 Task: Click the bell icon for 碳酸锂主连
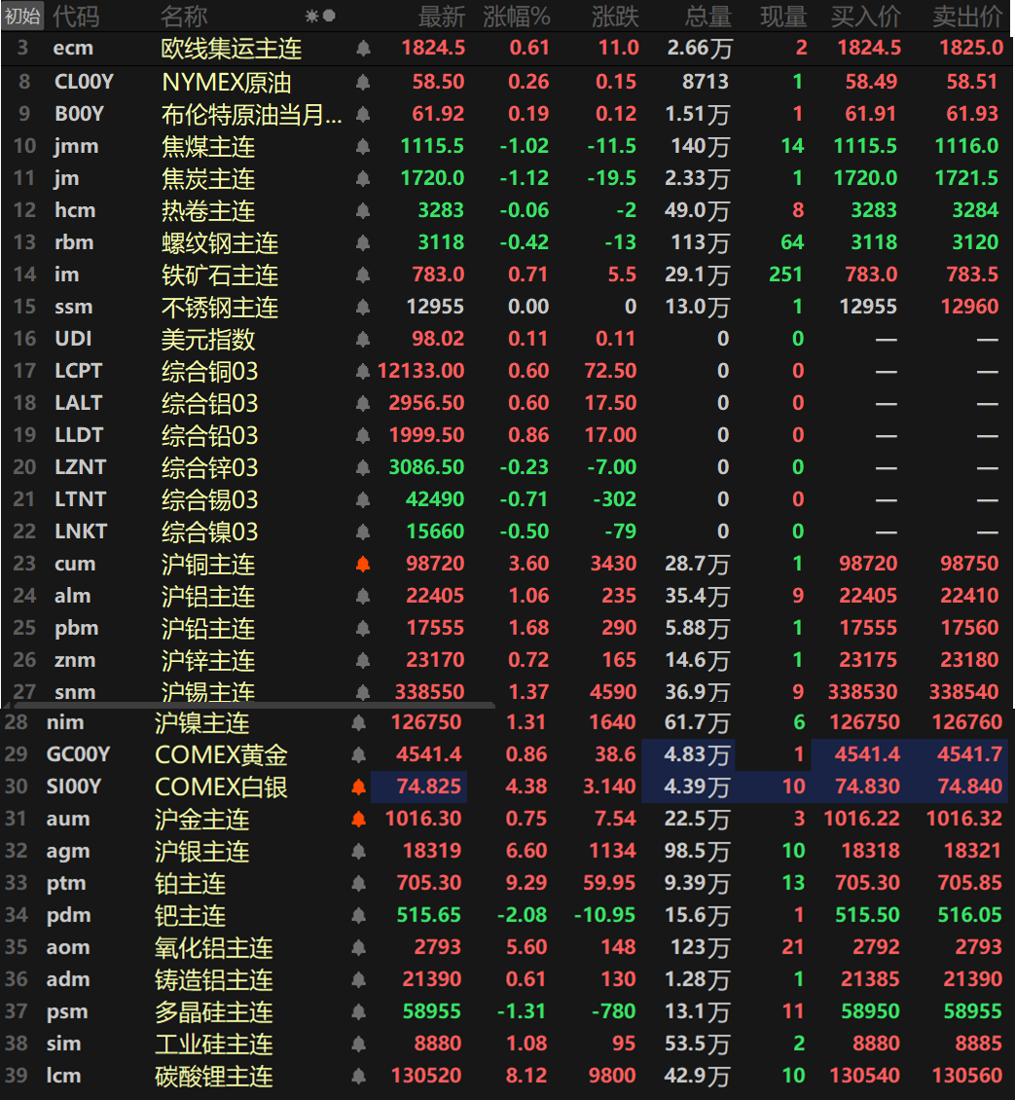click(357, 1076)
